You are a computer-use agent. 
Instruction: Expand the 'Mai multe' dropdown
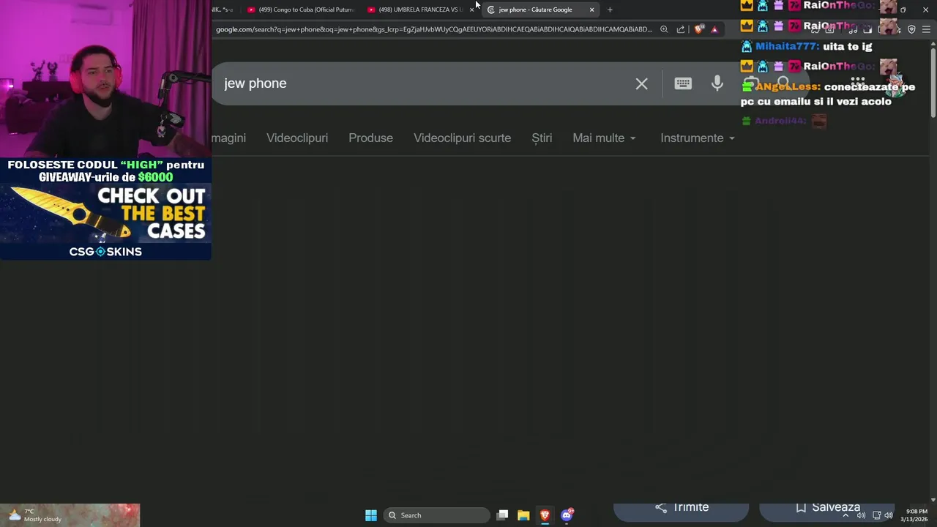[604, 138]
